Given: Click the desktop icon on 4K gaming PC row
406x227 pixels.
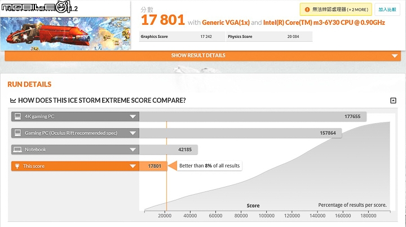Looking at the screenshot, I should (17, 116).
